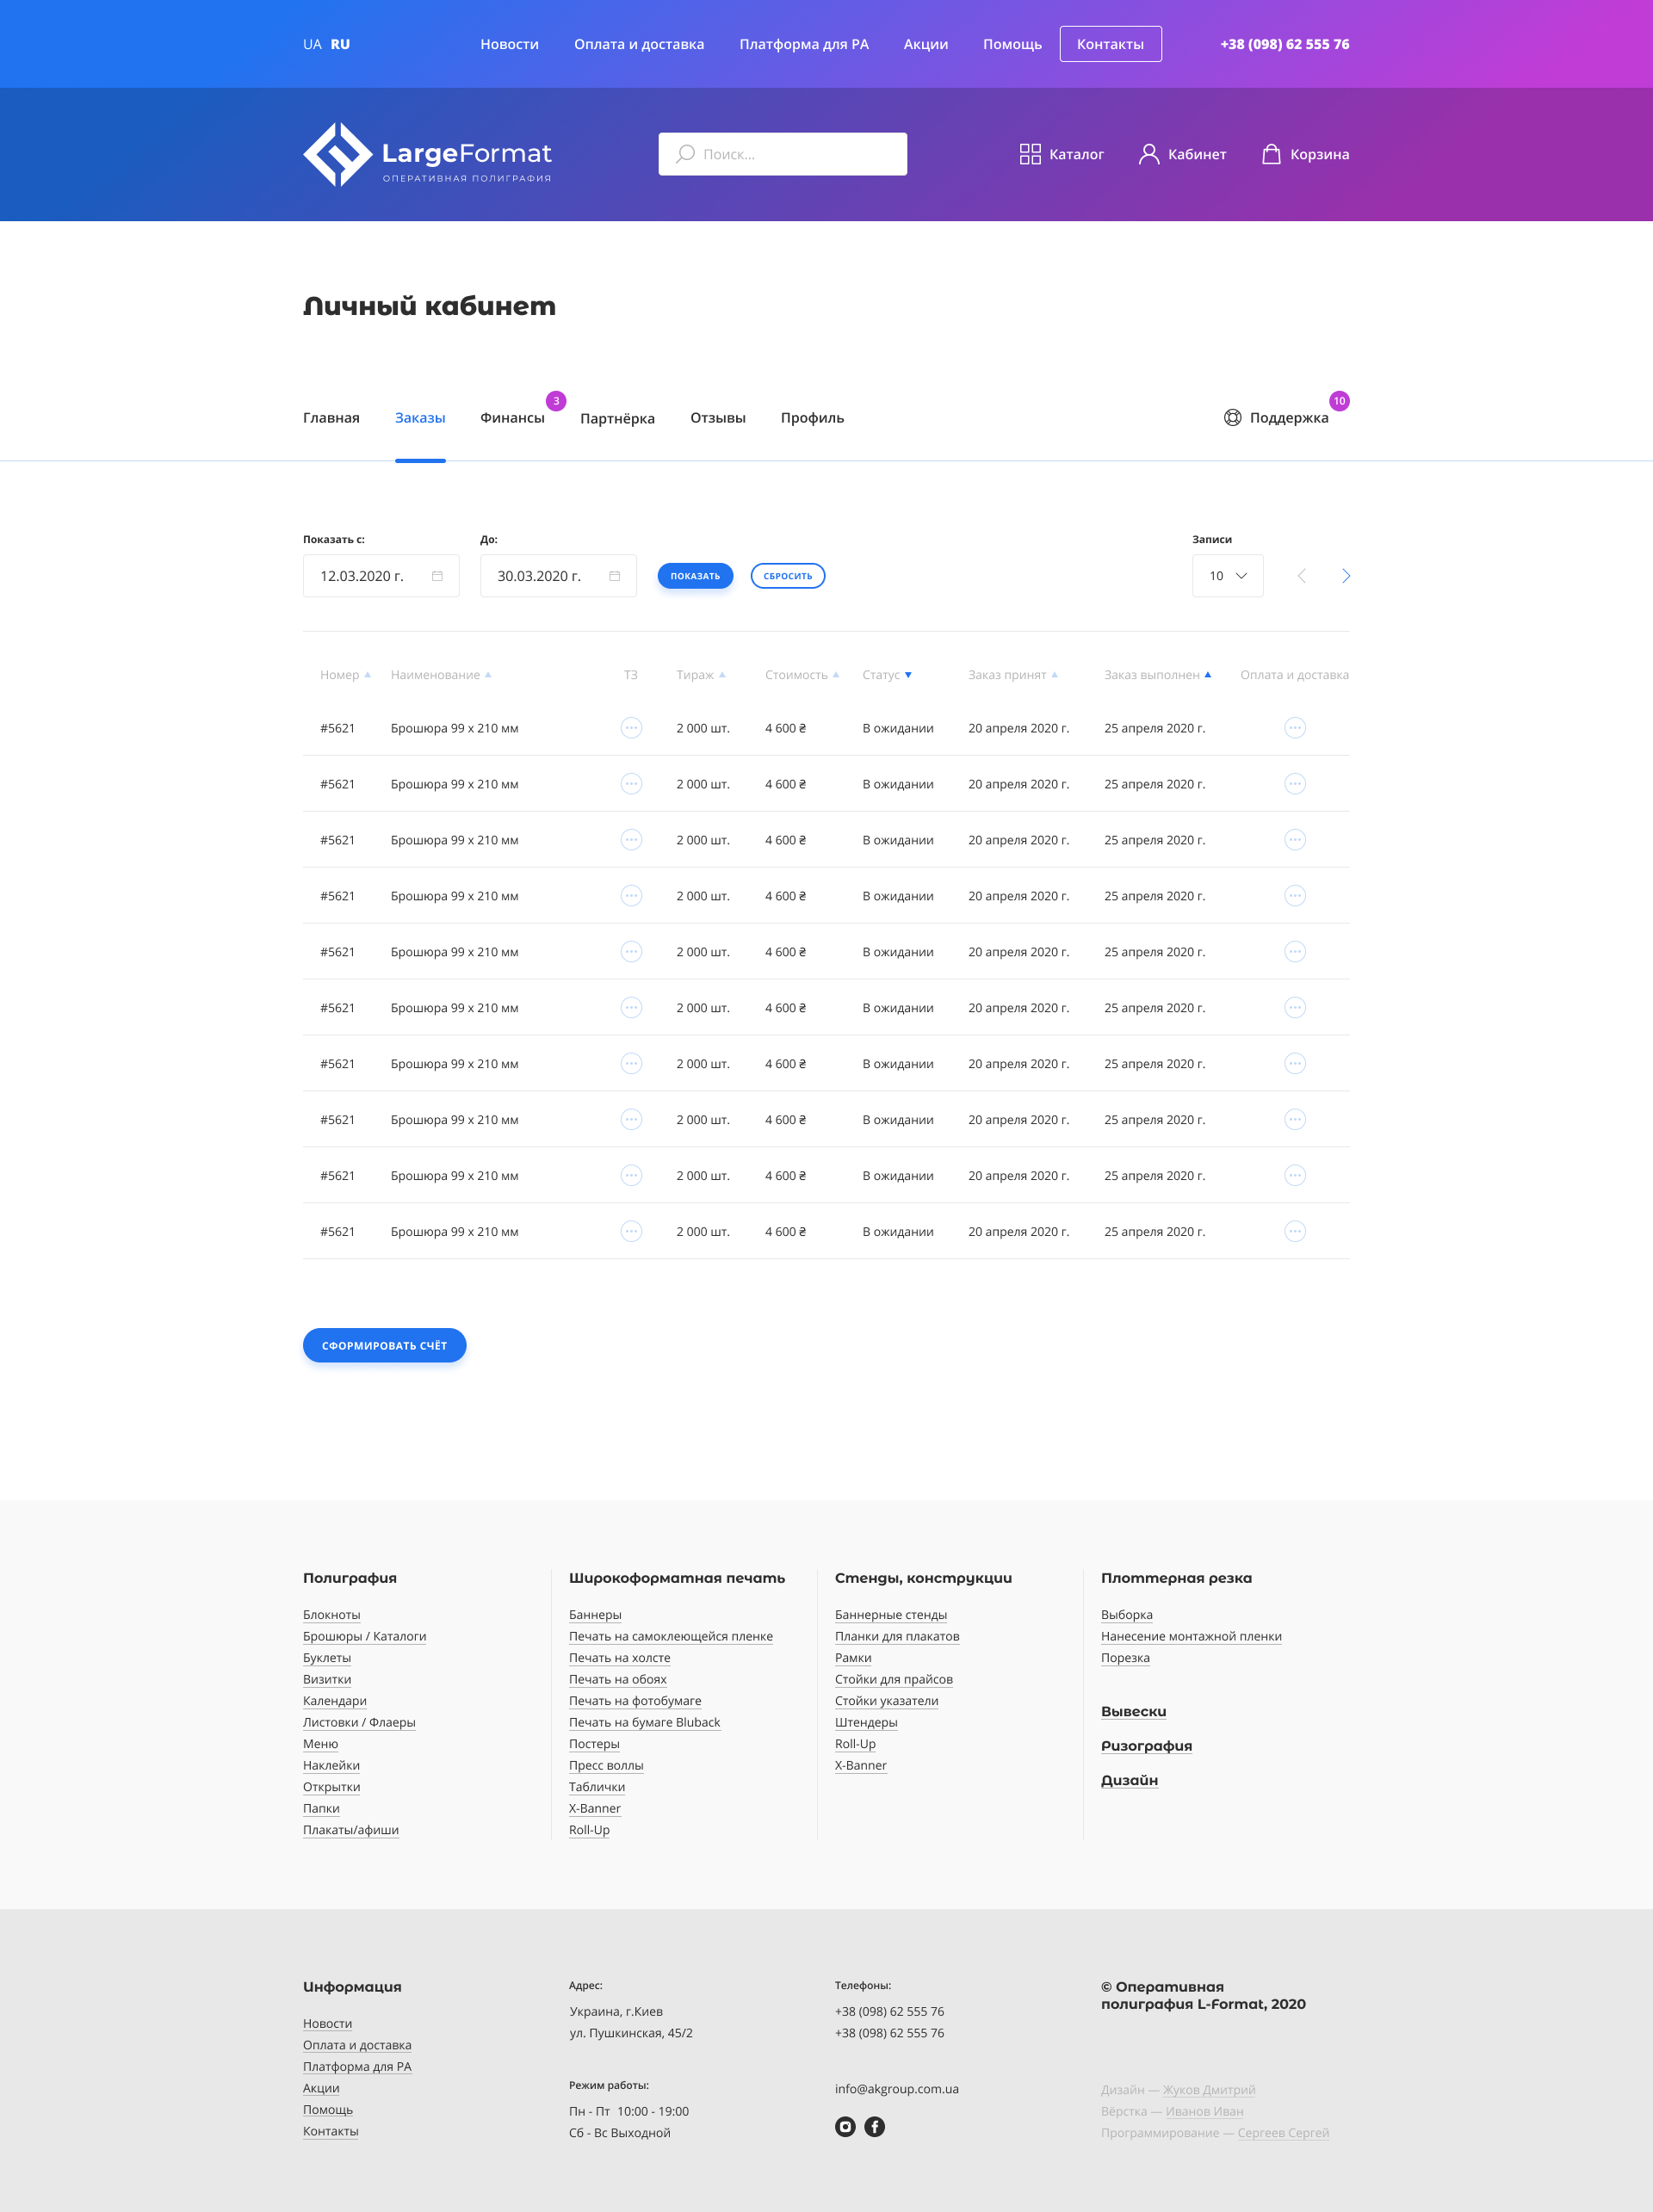Viewport: 1653px width, 2212px height.
Task: Open the Корзина shopping bag icon
Action: point(1270,154)
